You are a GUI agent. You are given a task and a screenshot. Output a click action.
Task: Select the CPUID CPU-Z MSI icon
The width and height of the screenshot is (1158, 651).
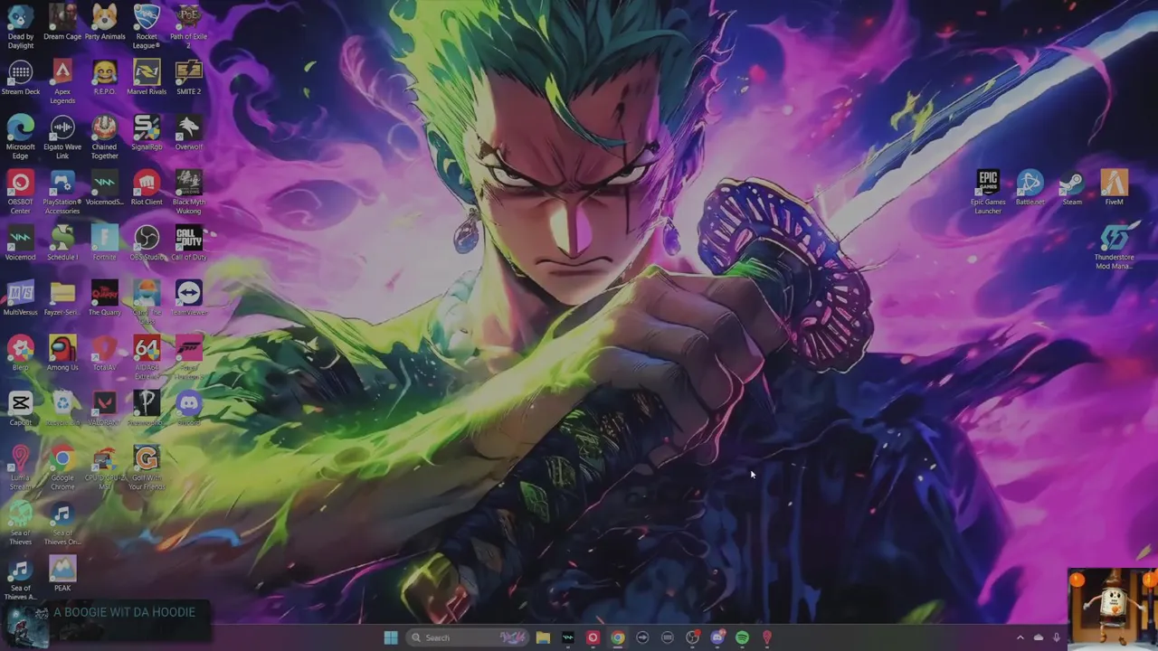coord(104,458)
